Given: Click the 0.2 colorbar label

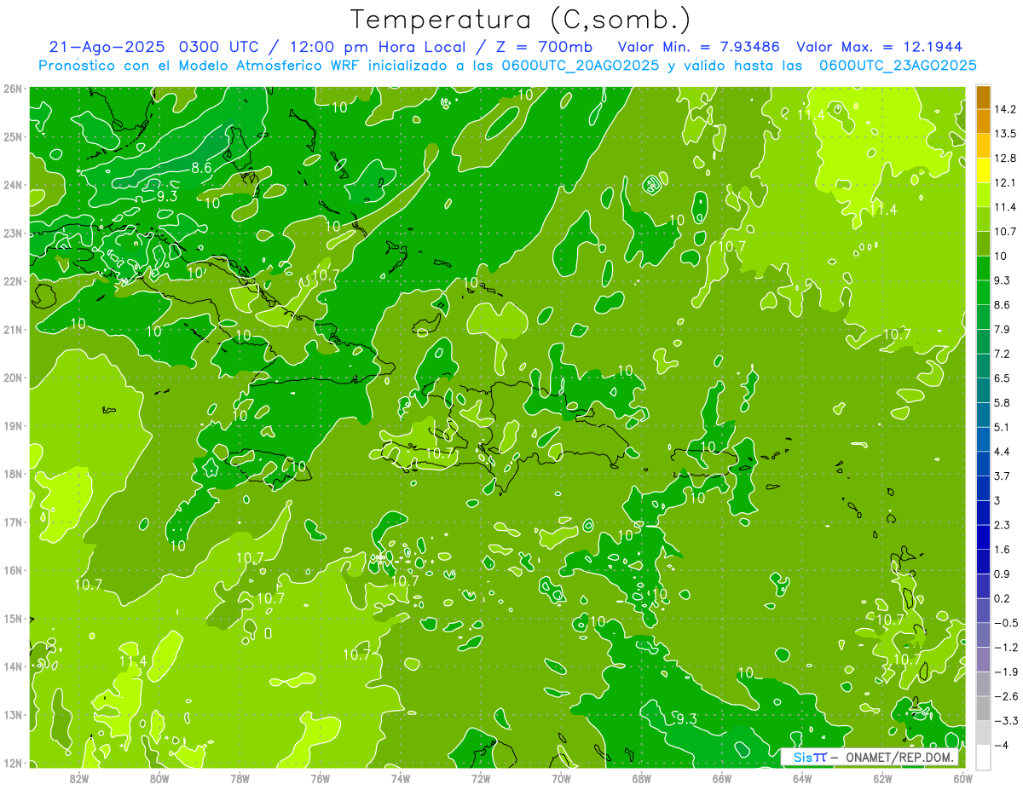Looking at the screenshot, I should pos(1002,598).
